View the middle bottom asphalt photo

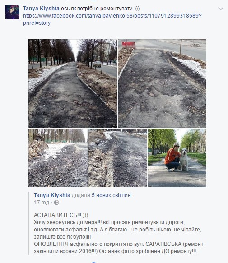pyautogui.click(x=118, y=158)
